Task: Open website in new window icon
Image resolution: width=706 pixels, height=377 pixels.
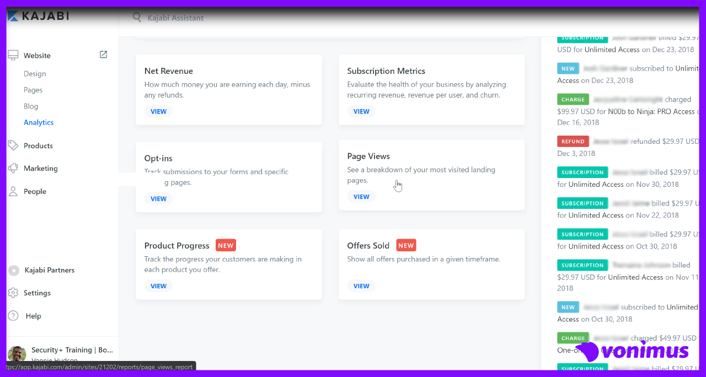Action: point(103,55)
